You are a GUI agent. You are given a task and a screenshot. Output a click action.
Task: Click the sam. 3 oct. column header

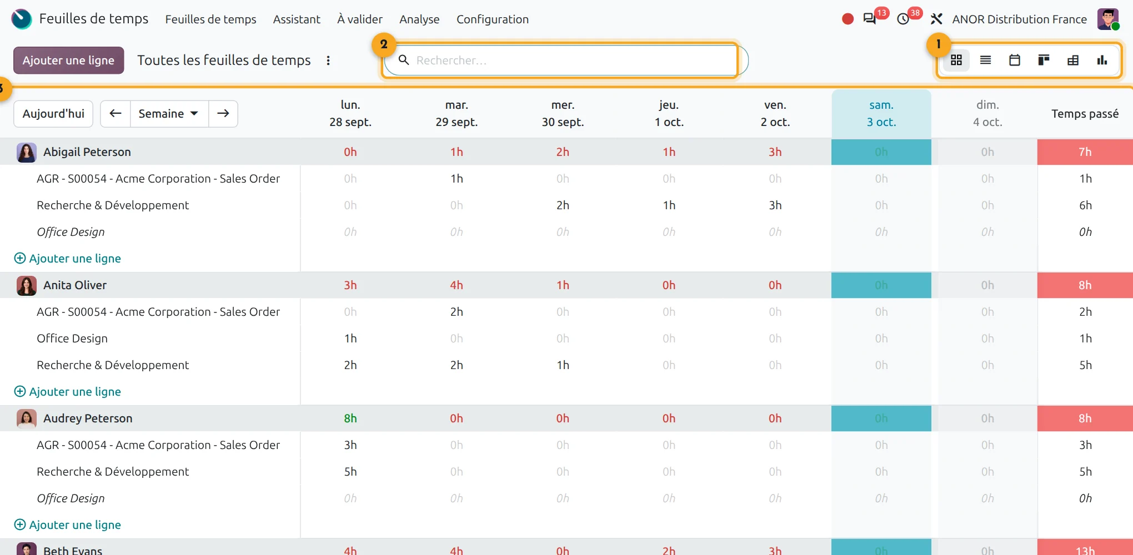881,114
